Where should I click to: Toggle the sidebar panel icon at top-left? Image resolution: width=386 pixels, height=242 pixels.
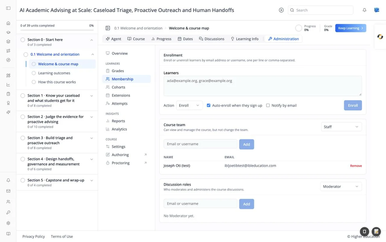click(8, 8)
